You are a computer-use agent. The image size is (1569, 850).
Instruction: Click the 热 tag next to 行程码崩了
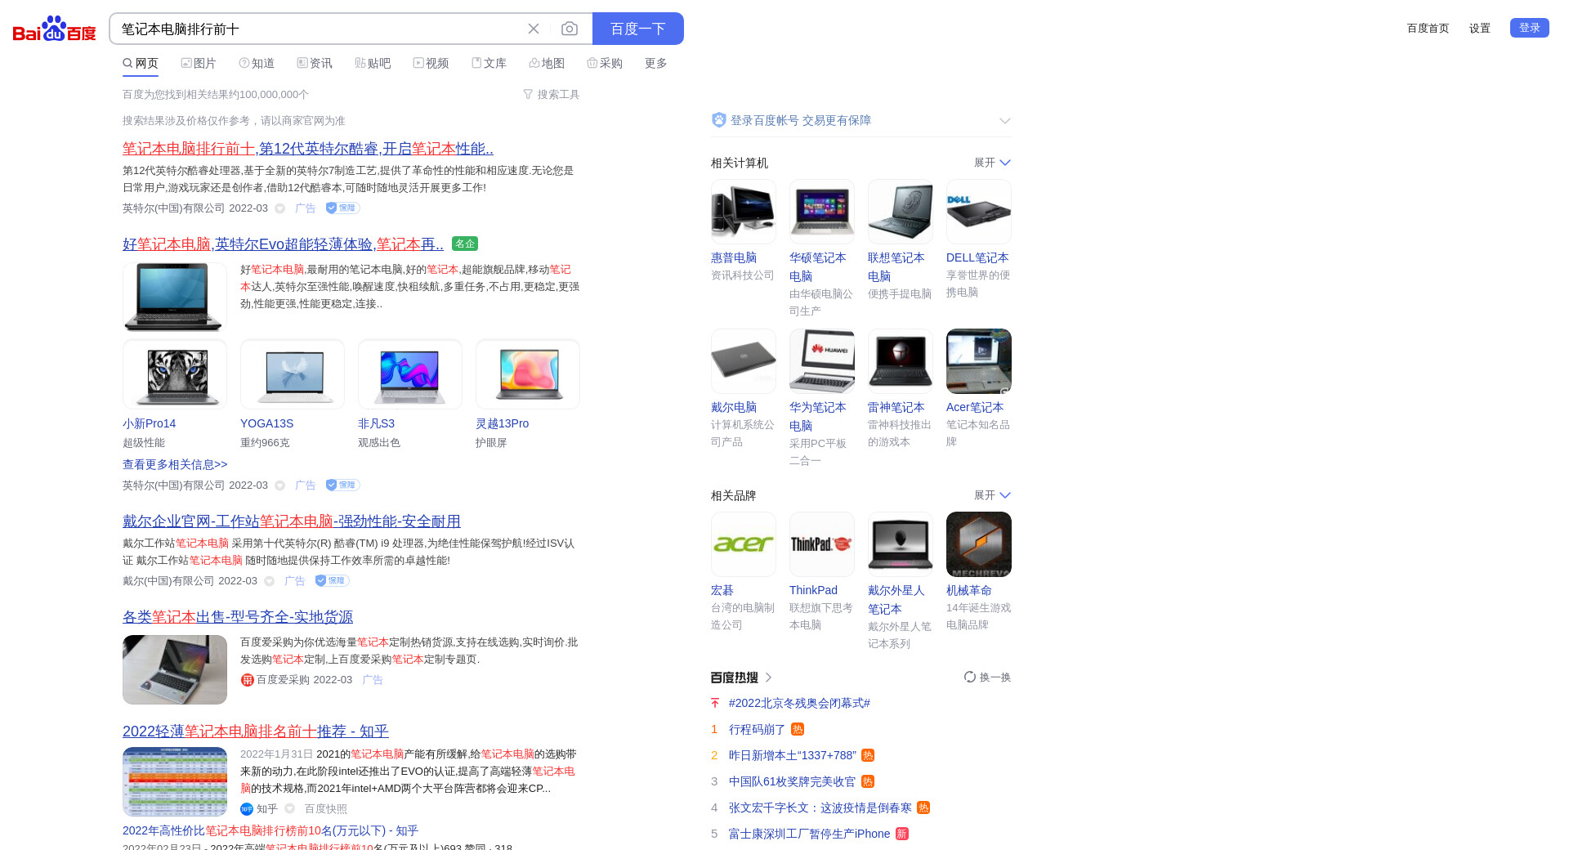pyautogui.click(x=798, y=729)
